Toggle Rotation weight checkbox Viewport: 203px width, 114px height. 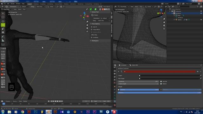click(161, 90)
